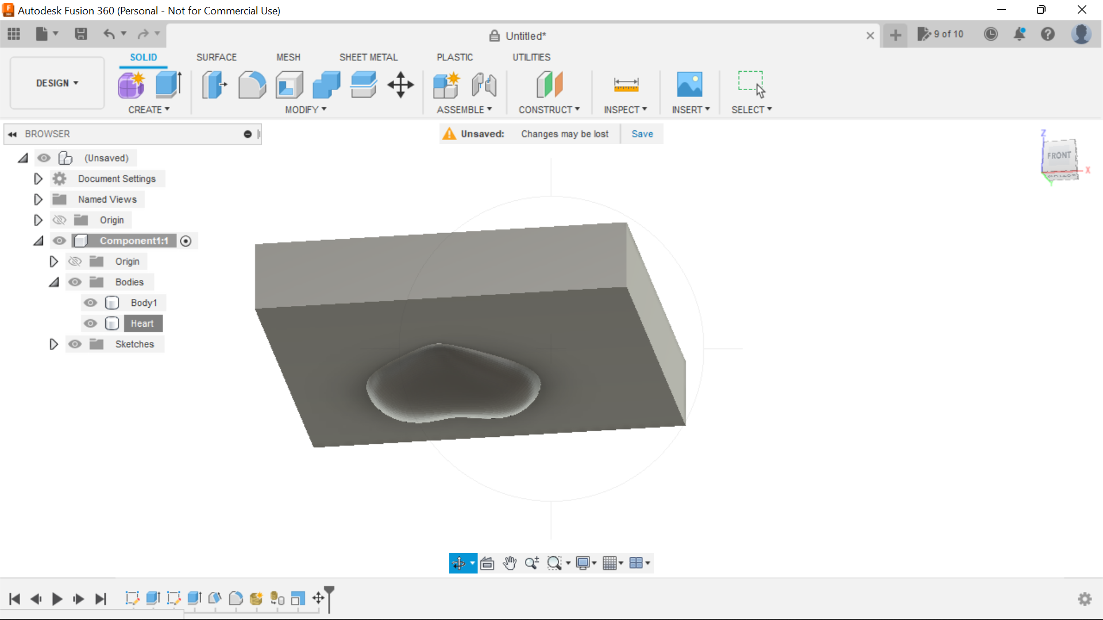Image resolution: width=1103 pixels, height=620 pixels.
Task: Switch to the SURFACE tab
Action: tap(216, 57)
